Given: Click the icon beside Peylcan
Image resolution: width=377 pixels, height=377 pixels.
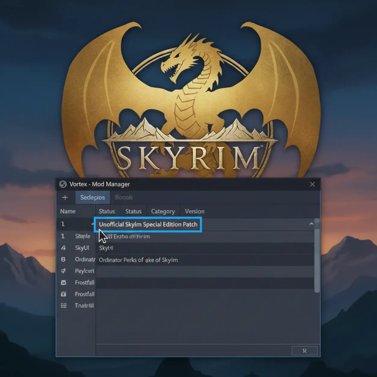Looking at the screenshot, I should point(63,271).
